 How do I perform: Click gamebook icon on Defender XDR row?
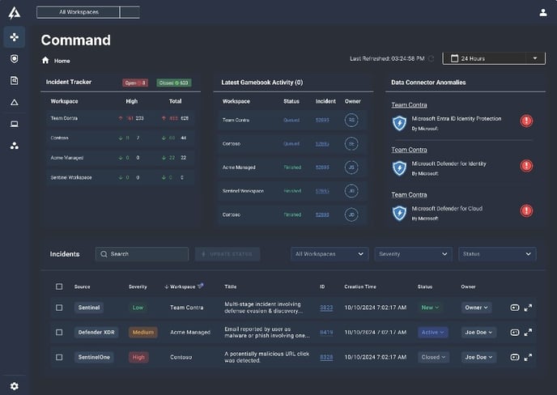coord(515,333)
